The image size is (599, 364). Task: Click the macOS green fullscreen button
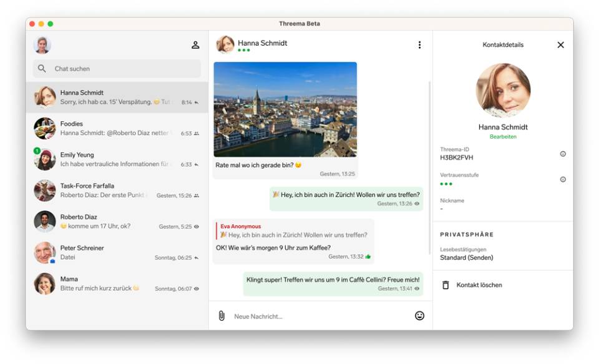pyautogui.click(x=51, y=24)
